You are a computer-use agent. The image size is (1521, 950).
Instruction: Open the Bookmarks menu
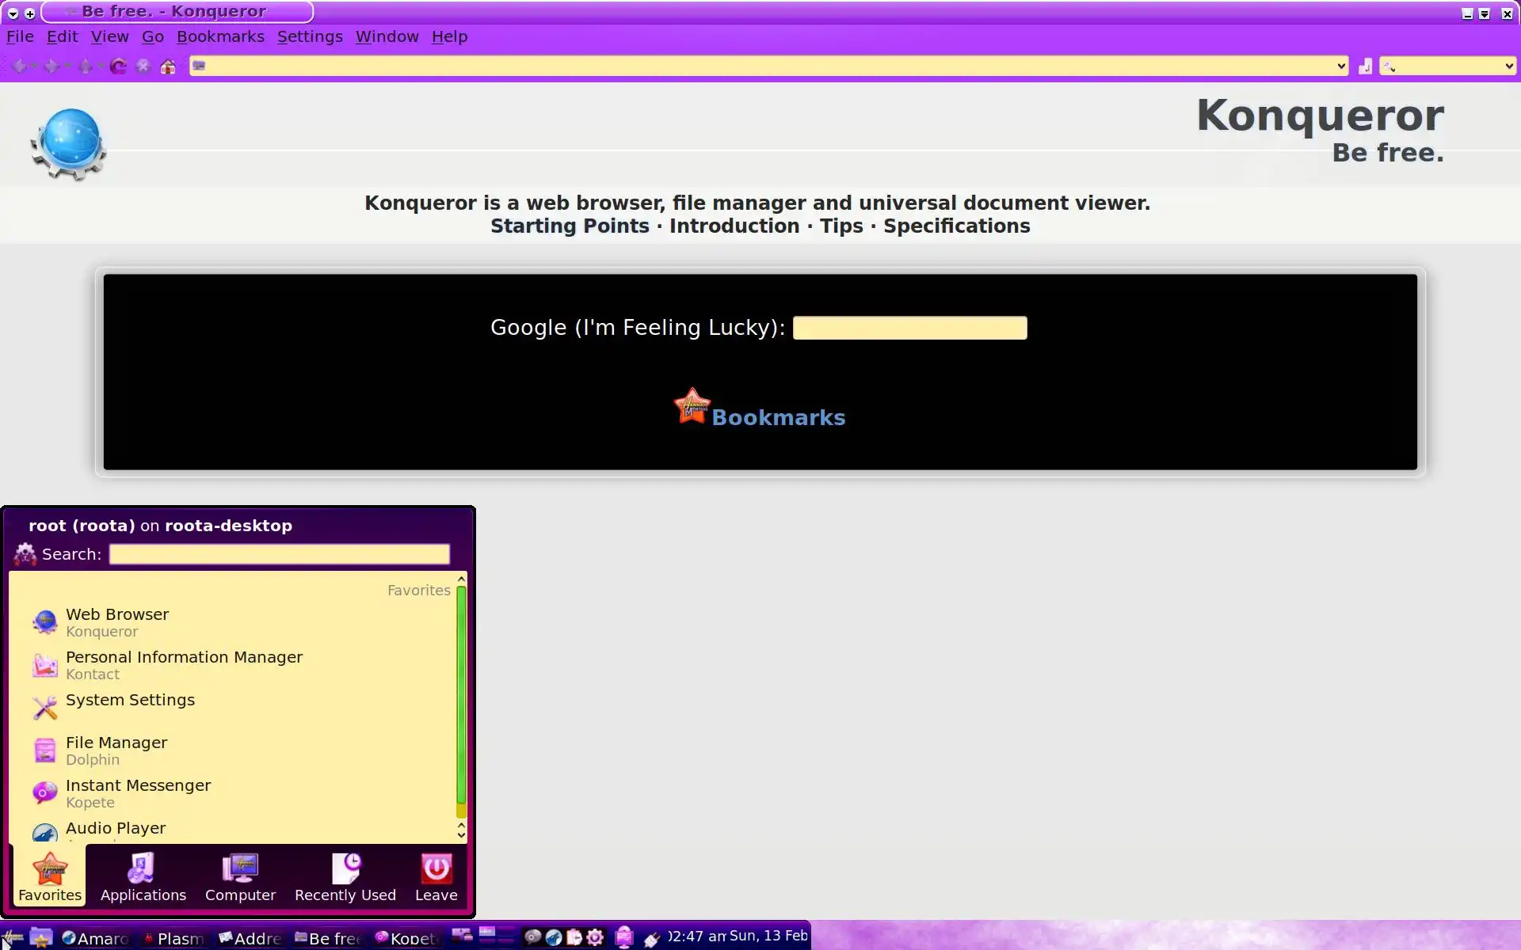(220, 36)
